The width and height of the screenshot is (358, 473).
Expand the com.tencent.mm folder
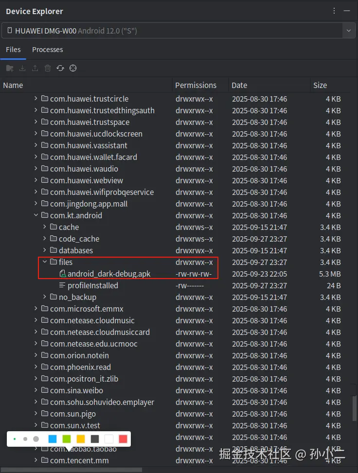(36, 460)
